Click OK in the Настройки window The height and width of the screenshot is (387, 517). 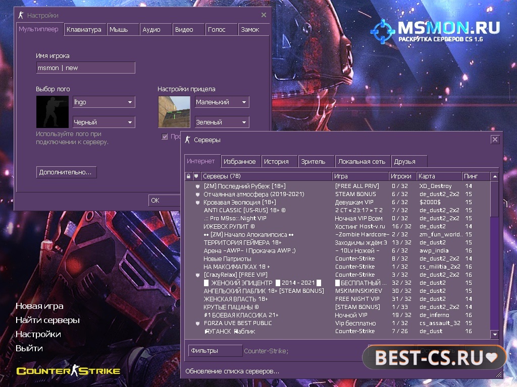164,201
